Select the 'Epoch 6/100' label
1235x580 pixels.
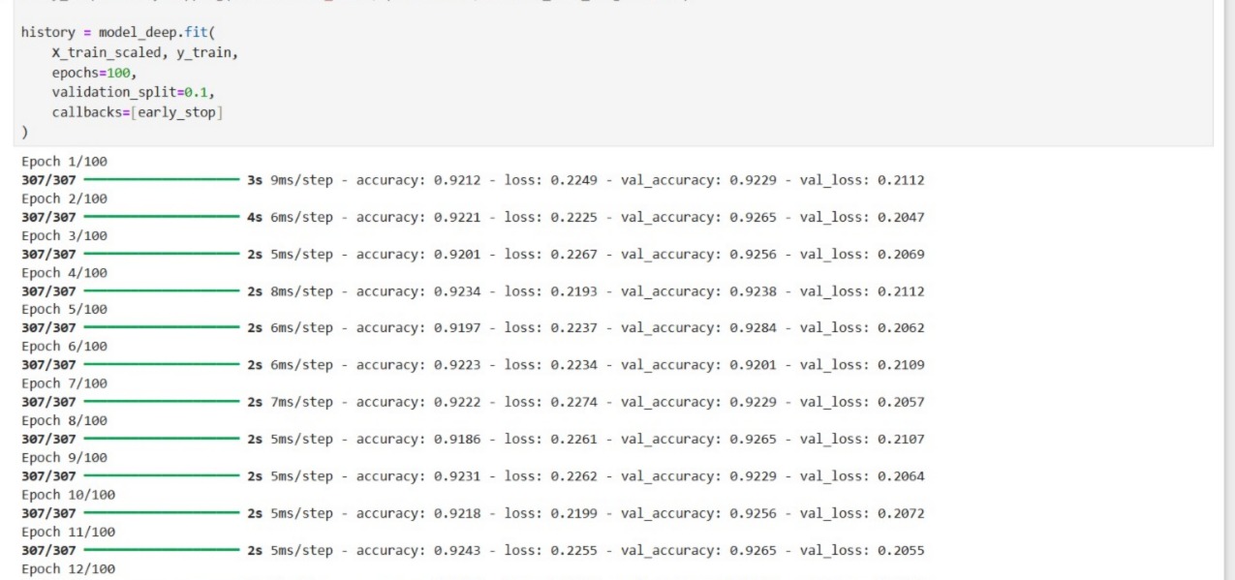tap(64, 347)
